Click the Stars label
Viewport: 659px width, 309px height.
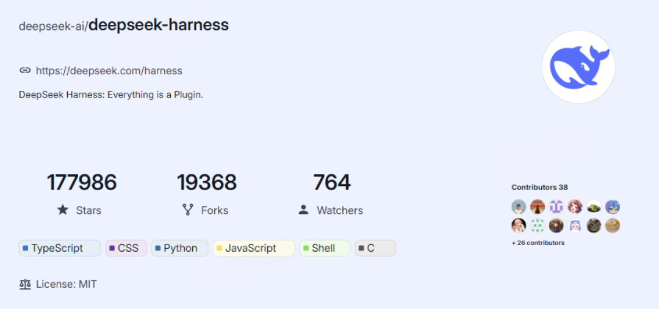[88, 210]
